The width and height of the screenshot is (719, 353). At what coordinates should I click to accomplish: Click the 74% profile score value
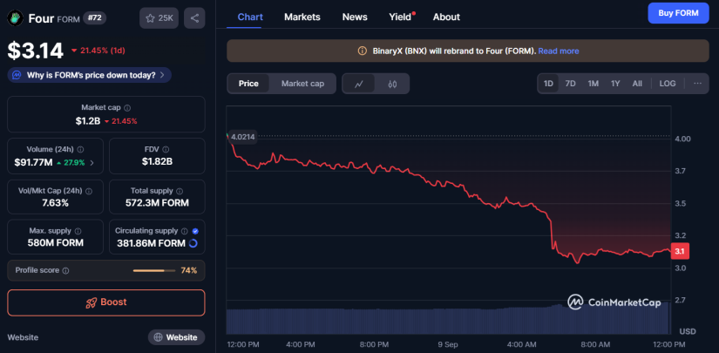pos(189,270)
